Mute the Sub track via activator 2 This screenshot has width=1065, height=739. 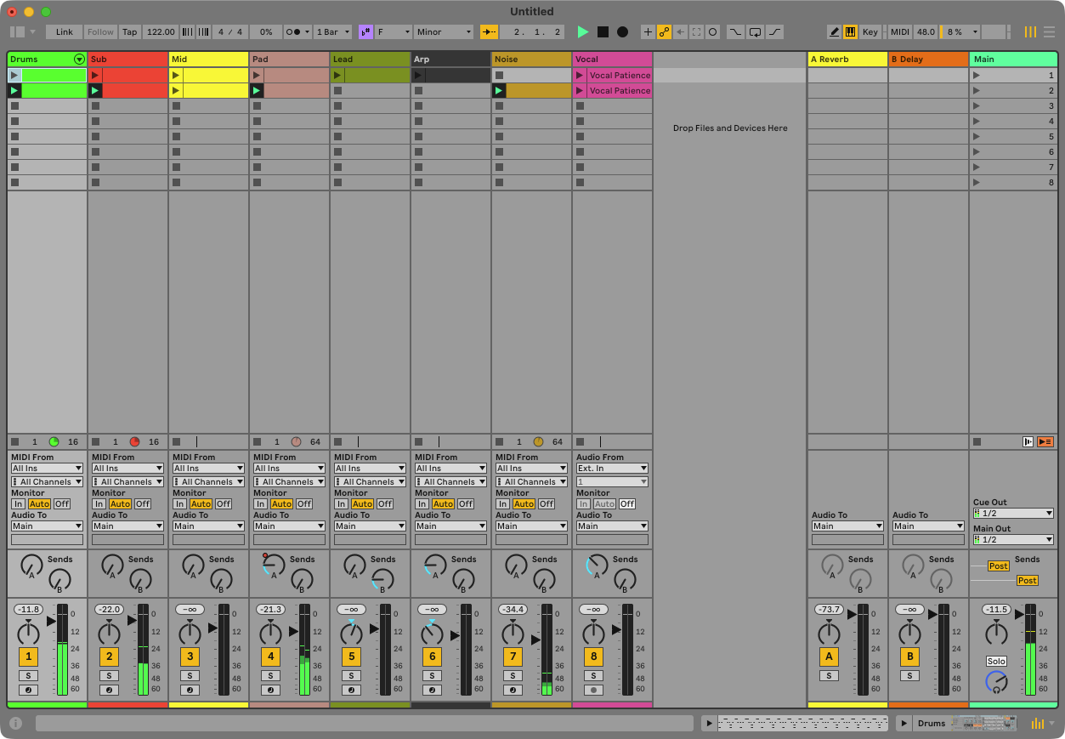109,657
